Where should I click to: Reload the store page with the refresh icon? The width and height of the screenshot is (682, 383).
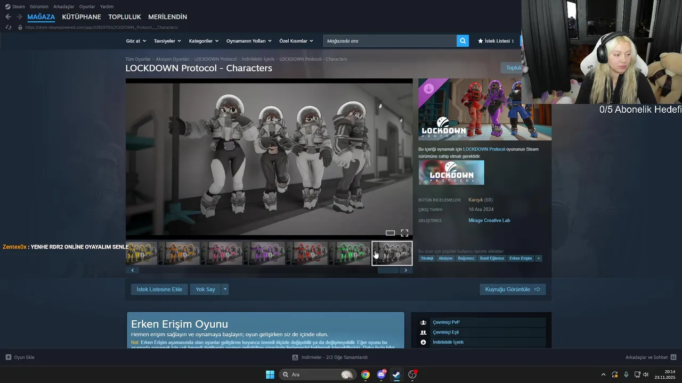point(8,27)
